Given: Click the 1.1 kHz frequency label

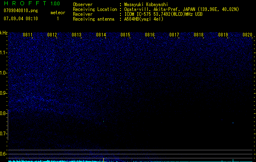Looking at the screenshot, I should (x=3, y=53).
